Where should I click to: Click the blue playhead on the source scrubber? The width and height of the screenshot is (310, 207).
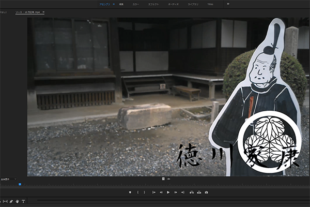click(x=20, y=184)
